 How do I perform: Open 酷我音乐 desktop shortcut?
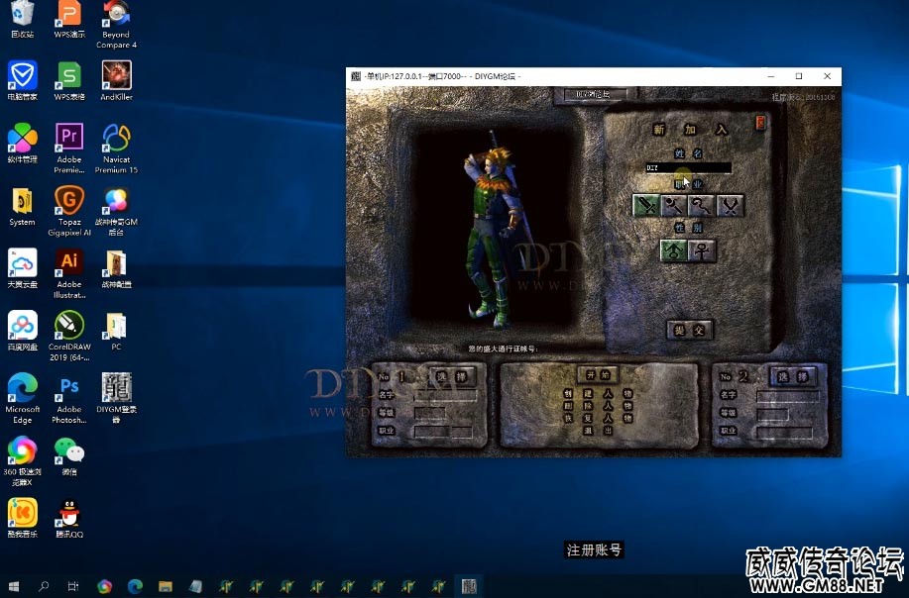22,518
